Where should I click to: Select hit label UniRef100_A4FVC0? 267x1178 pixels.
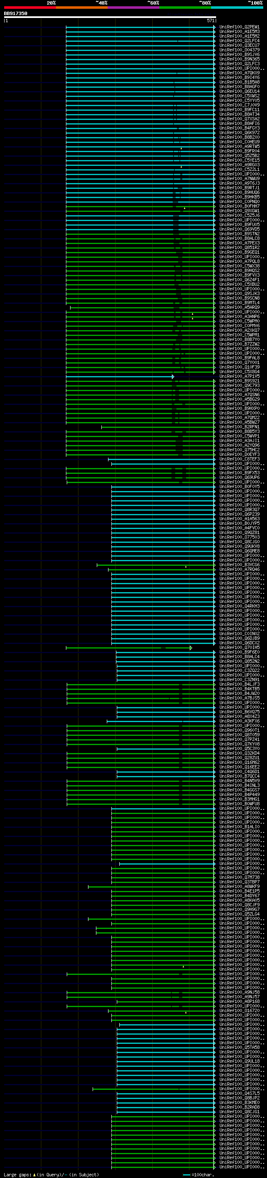point(239,528)
